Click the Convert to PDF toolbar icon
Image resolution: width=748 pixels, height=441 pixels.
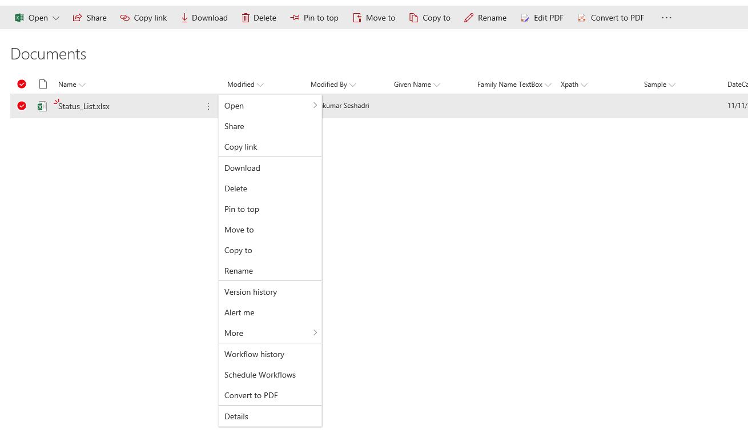[x=581, y=18]
